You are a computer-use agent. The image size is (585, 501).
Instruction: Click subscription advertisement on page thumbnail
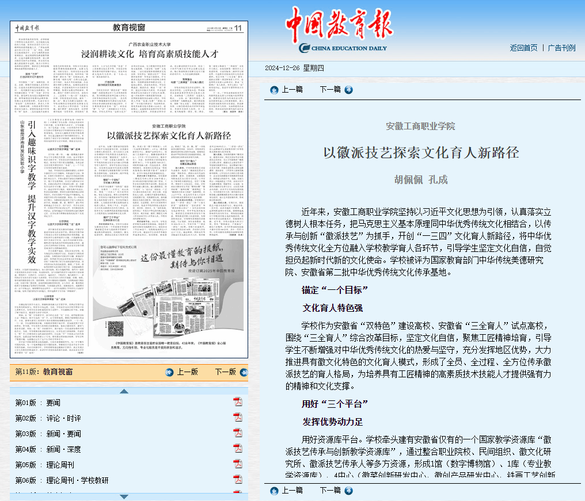(x=168, y=295)
